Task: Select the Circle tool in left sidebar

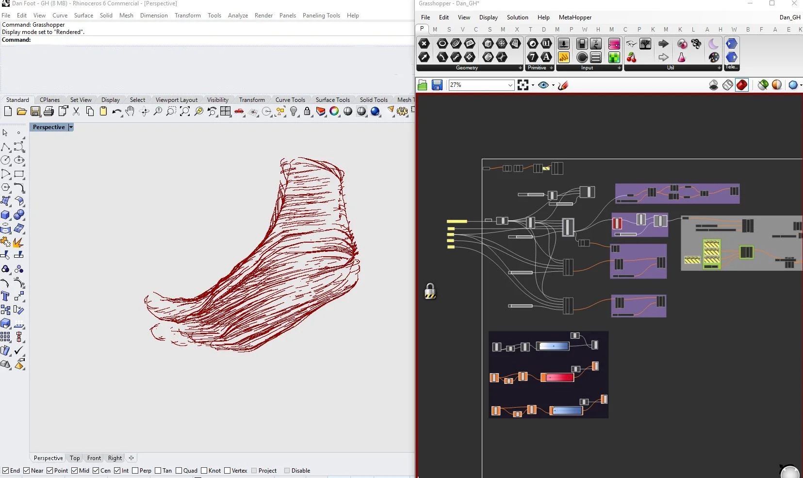Action: pos(5,160)
